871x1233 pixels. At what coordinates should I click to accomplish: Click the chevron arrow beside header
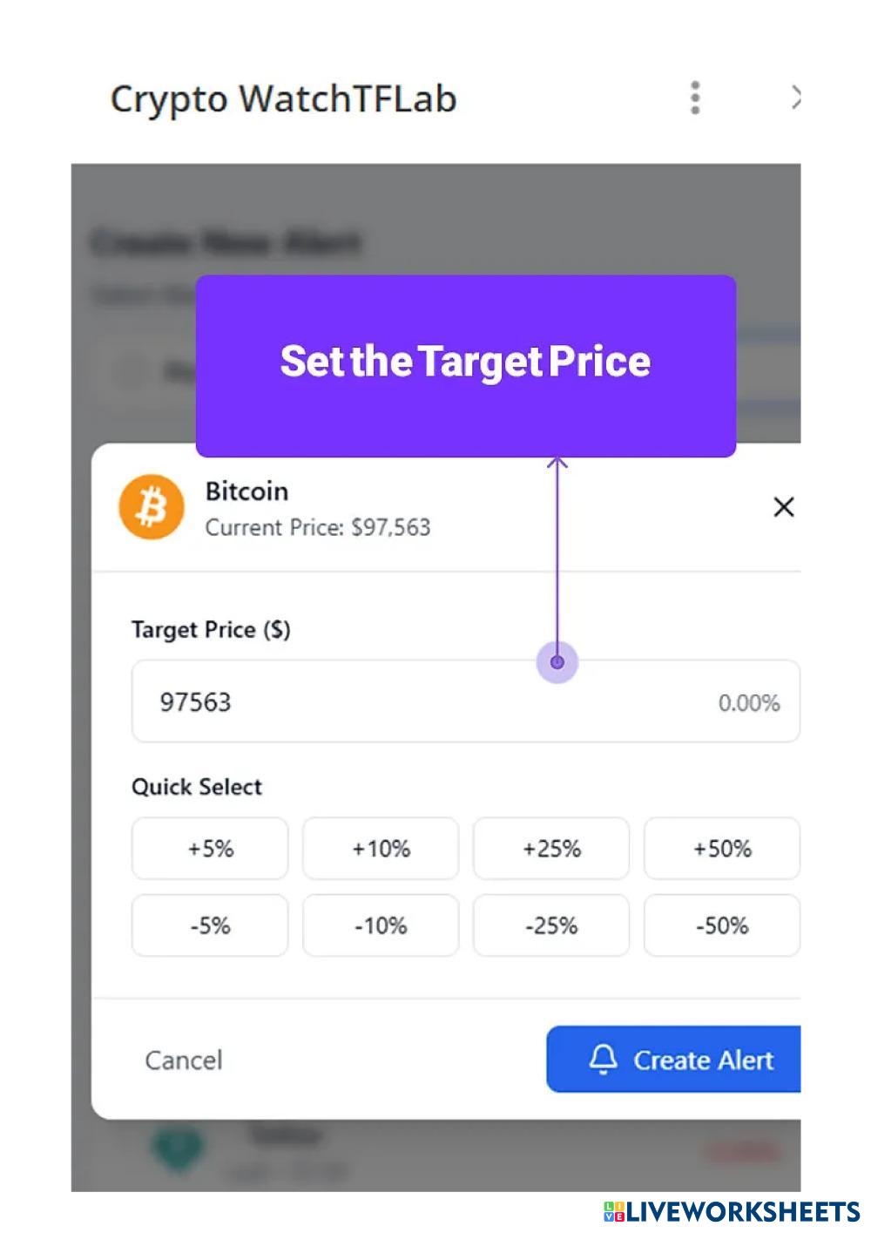(794, 98)
